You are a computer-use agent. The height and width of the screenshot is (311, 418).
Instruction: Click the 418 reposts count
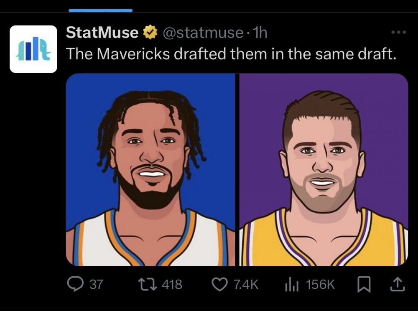171,285
